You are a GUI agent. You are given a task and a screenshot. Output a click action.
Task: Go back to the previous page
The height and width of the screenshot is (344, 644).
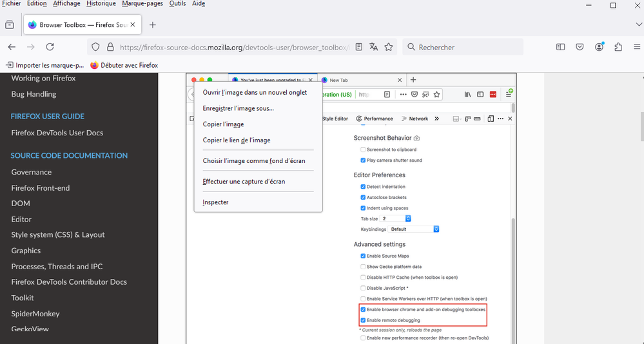pyautogui.click(x=12, y=47)
